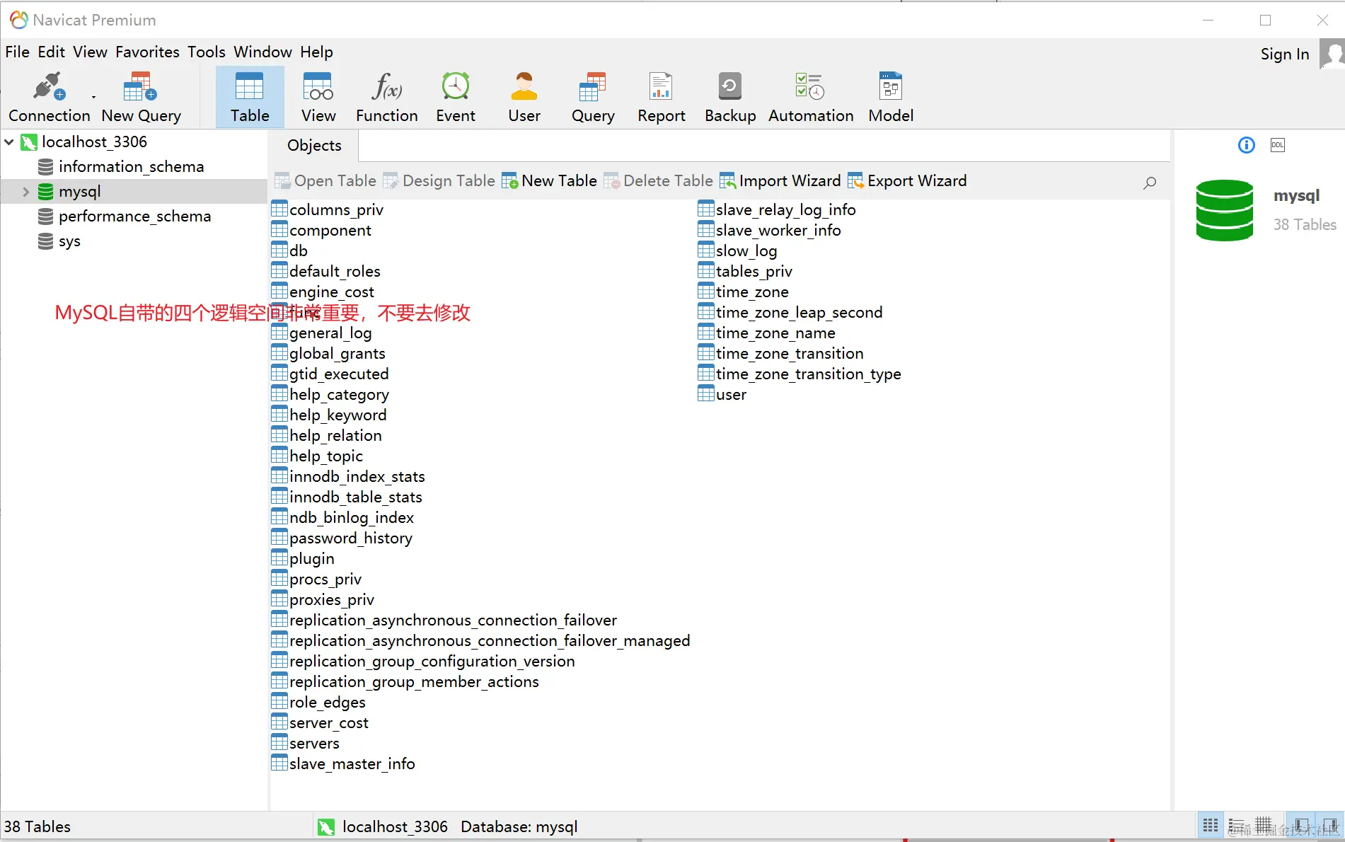Open the Connection dropdown arrow
The width and height of the screenshot is (1345, 842).
pos(93,96)
